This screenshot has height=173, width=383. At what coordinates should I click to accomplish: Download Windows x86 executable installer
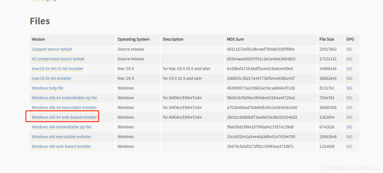[x=62, y=137]
